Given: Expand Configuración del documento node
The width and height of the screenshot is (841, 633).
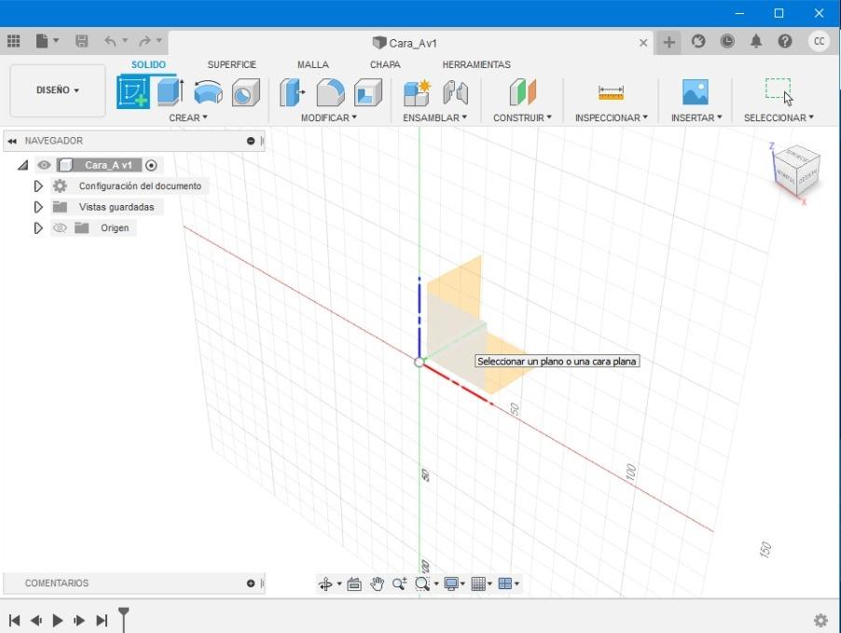Looking at the screenshot, I should (x=38, y=186).
